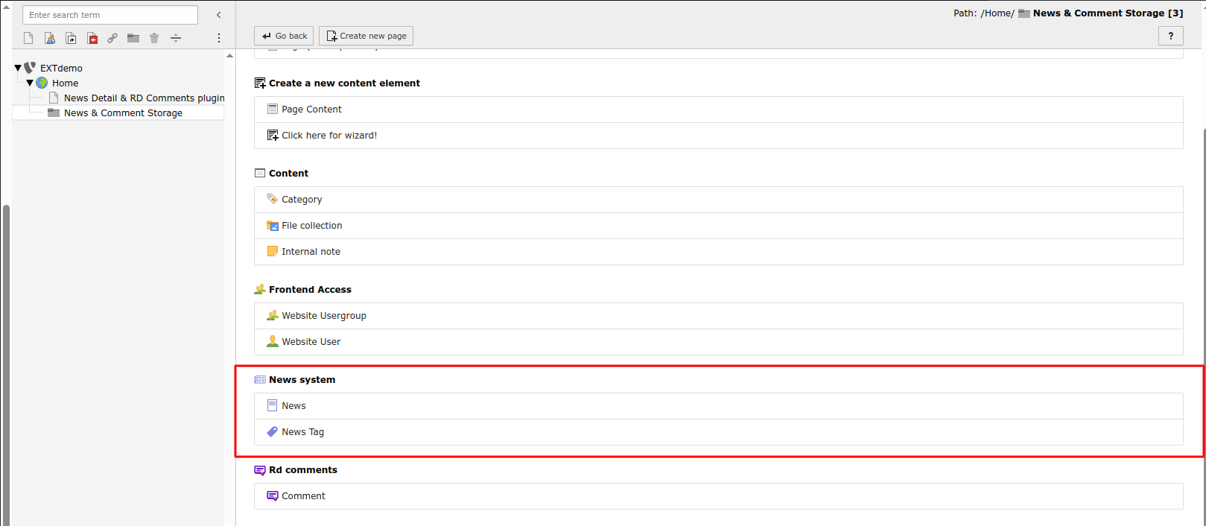Open News & Comment Storage folder in tree
The height and width of the screenshot is (526, 1206).
click(123, 113)
